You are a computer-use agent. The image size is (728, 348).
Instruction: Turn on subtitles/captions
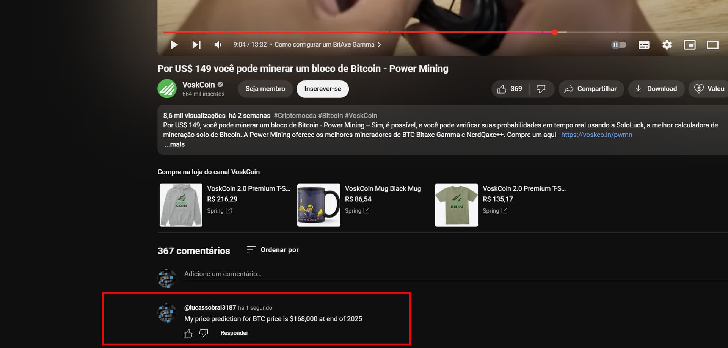pos(644,45)
